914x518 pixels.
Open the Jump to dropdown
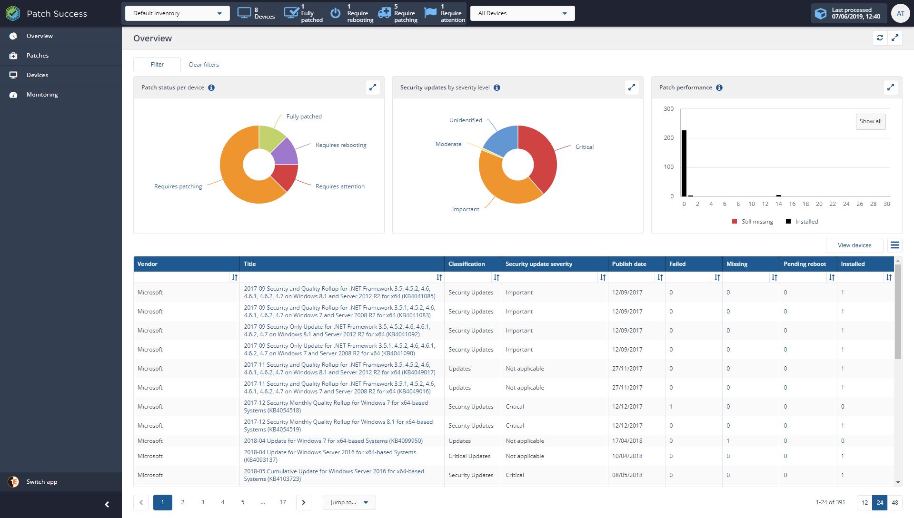click(x=349, y=502)
